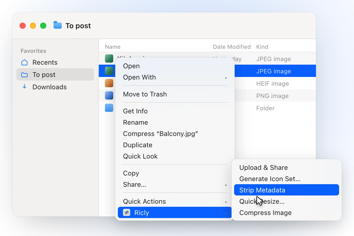Expand the Share… submenu arrow
Viewport: 354px width, 236px height.
tap(226, 185)
